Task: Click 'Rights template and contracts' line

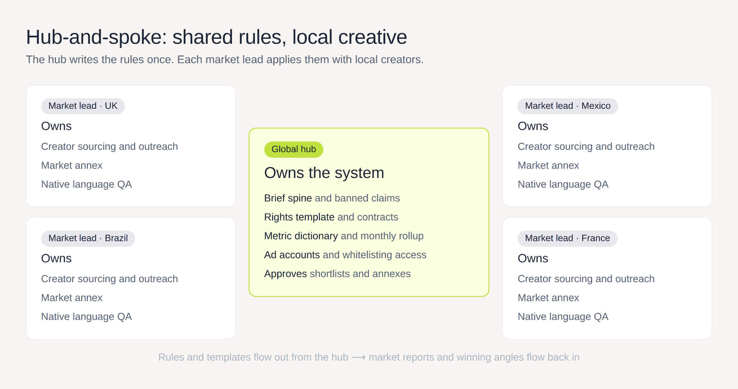Action: point(331,217)
